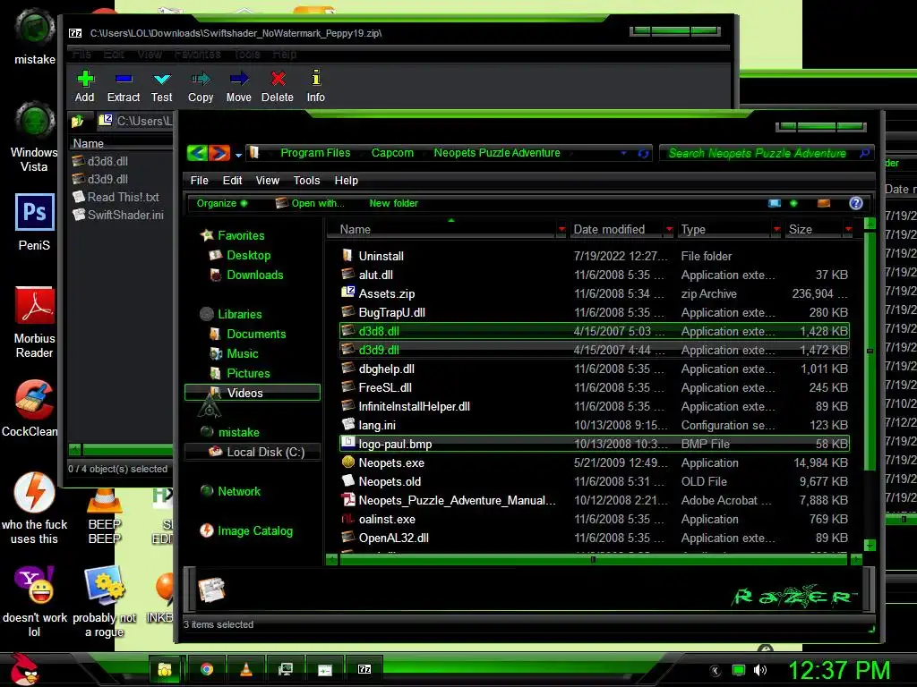
Task: Expand the address bar history dropdown
Action: (x=624, y=153)
